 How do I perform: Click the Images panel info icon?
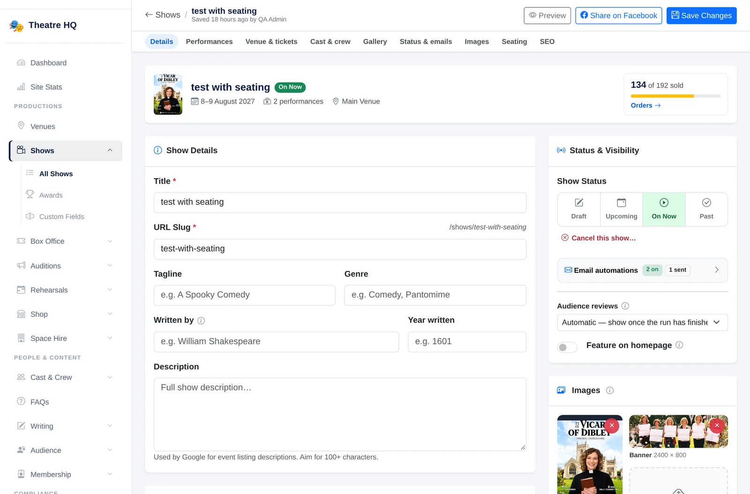click(x=610, y=390)
